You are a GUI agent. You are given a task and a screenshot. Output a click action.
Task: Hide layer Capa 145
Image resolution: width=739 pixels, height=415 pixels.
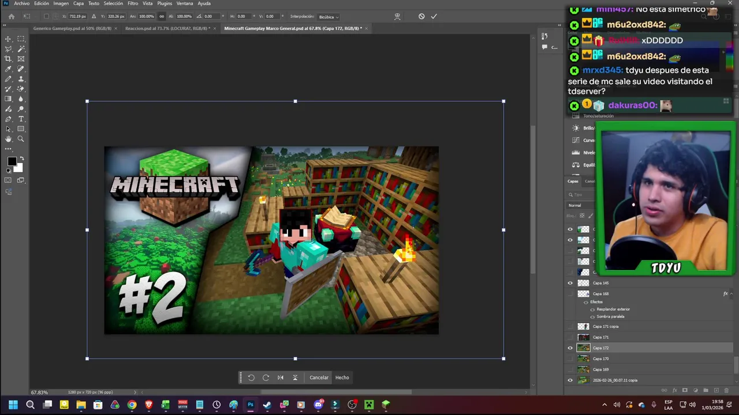pyautogui.click(x=570, y=283)
